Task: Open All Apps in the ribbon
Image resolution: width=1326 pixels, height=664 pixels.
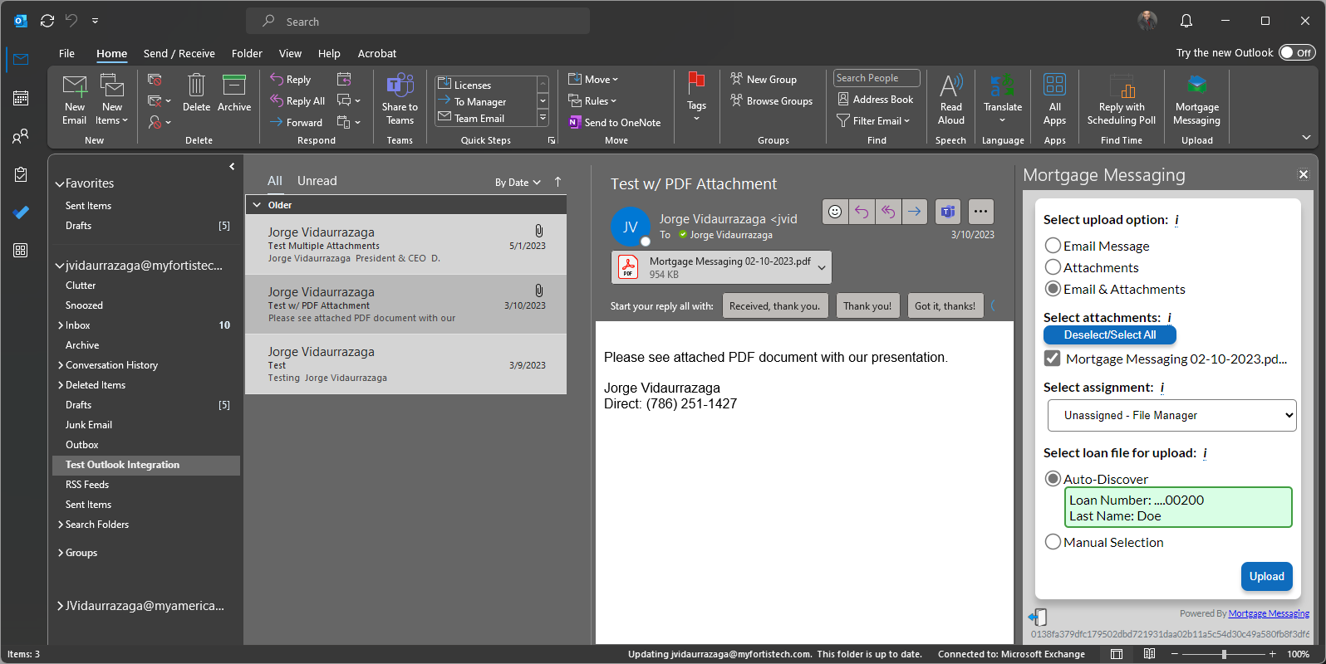Action: point(1054,99)
